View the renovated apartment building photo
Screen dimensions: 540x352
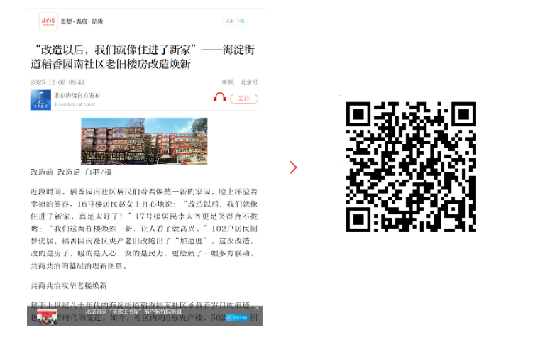coord(144,140)
